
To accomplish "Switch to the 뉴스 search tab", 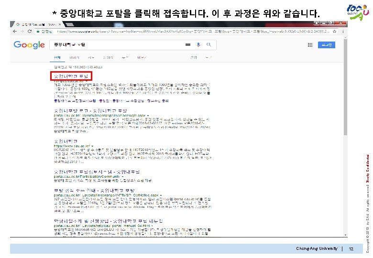I will click(x=125, y=57).
